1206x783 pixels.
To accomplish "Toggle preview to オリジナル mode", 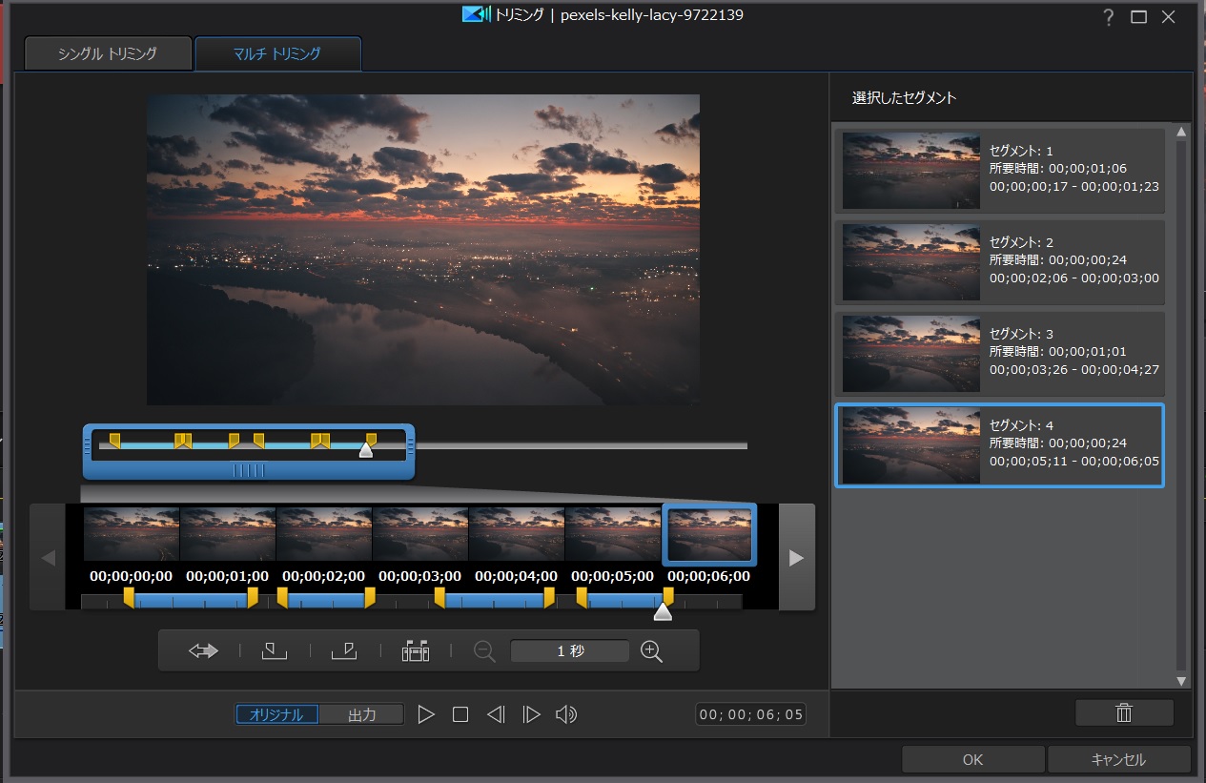I will pyautogui.click(x=277, y=714).
